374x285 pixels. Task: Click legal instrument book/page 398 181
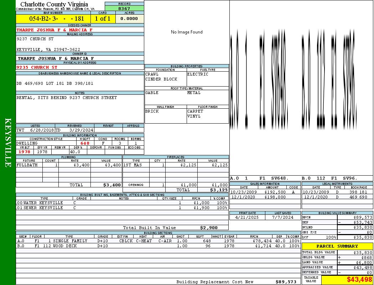(x=358, y=192)
